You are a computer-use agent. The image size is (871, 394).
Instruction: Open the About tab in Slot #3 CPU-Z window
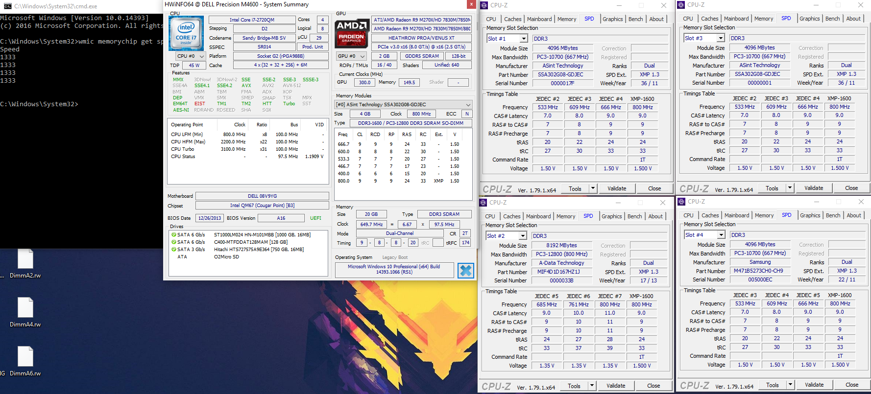point(853,19)
